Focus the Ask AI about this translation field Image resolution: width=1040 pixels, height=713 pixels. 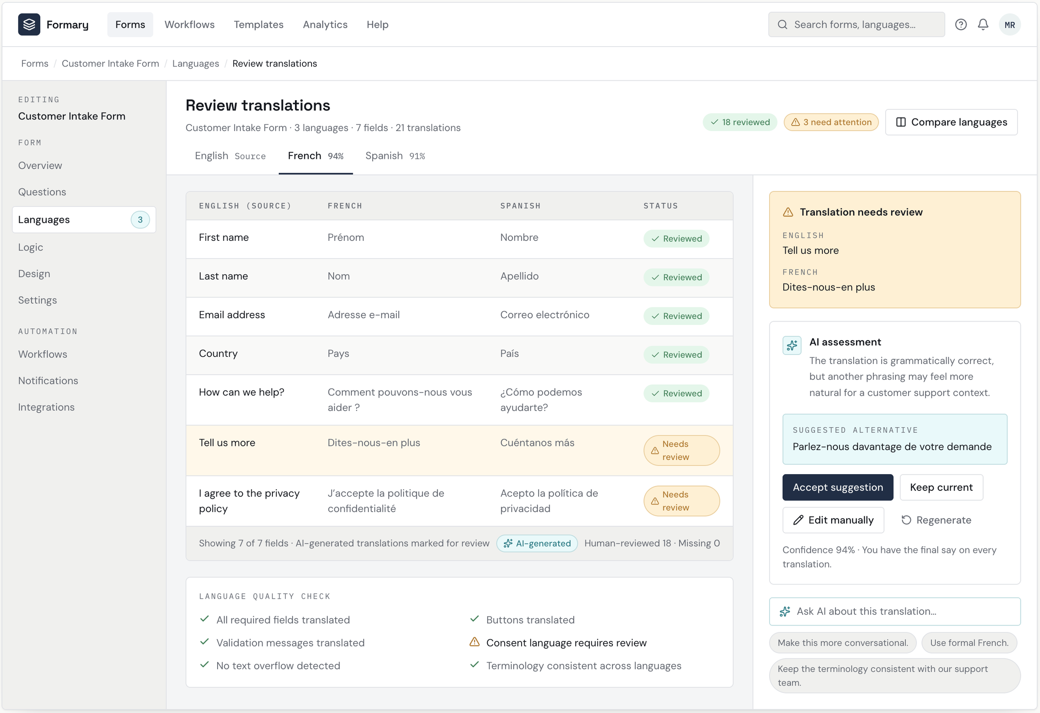click(x=894, y=611)
